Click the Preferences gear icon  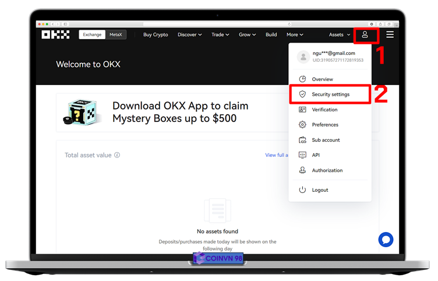pos(302,125)
